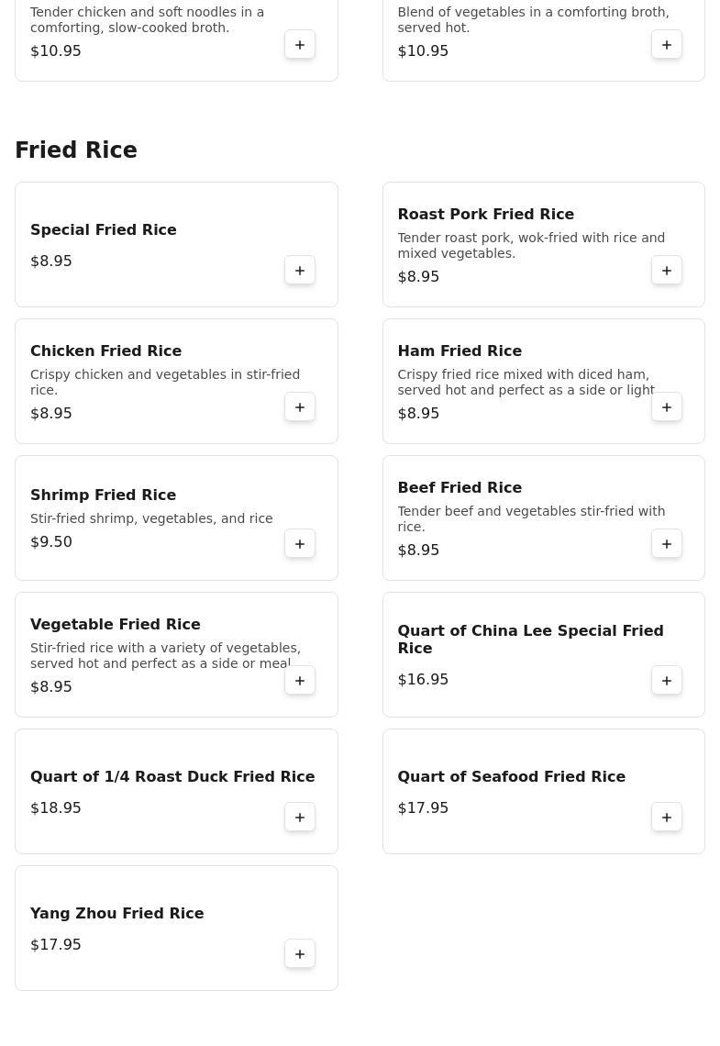
Task: Click the Fried Rice section heading
Action: click(x=76, y=150)
